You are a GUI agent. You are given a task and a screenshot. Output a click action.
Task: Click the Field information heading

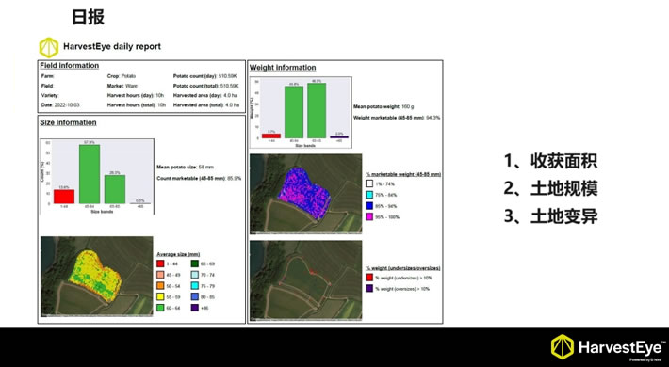[70, 65]
